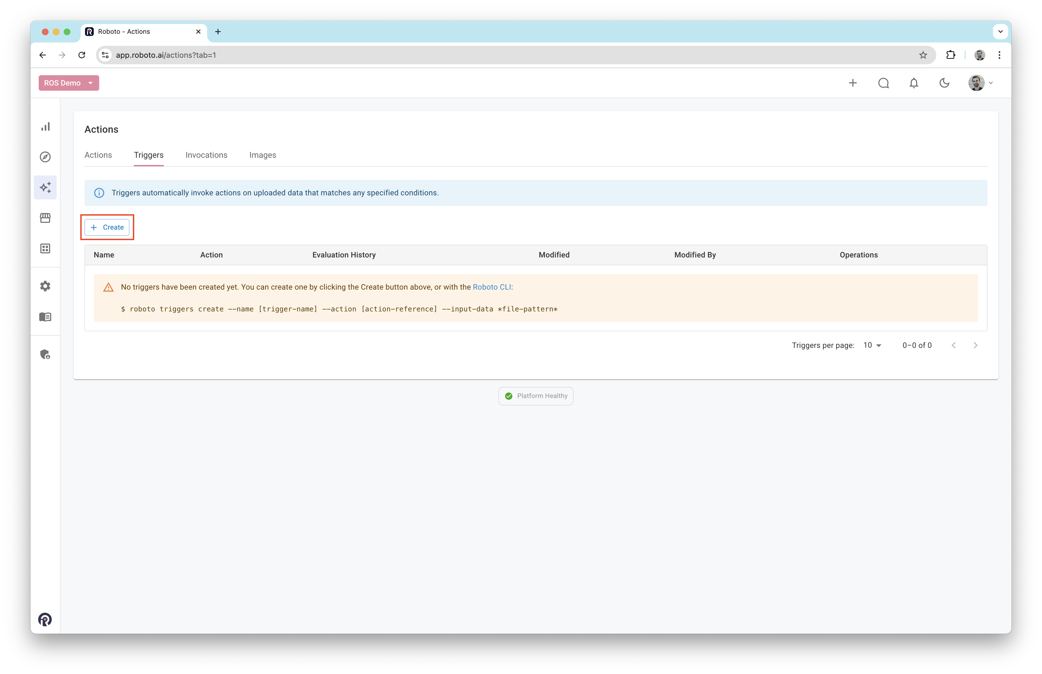Toggle dark mode with moon icon

pyautogui.click(x=944, y=83)
